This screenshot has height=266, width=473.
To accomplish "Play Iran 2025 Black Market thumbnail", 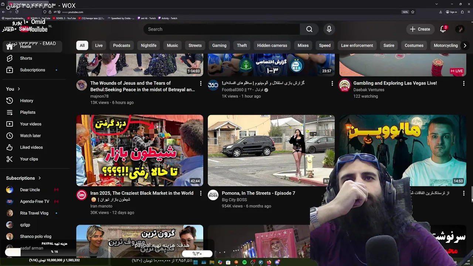I will [x=140, y=150].
